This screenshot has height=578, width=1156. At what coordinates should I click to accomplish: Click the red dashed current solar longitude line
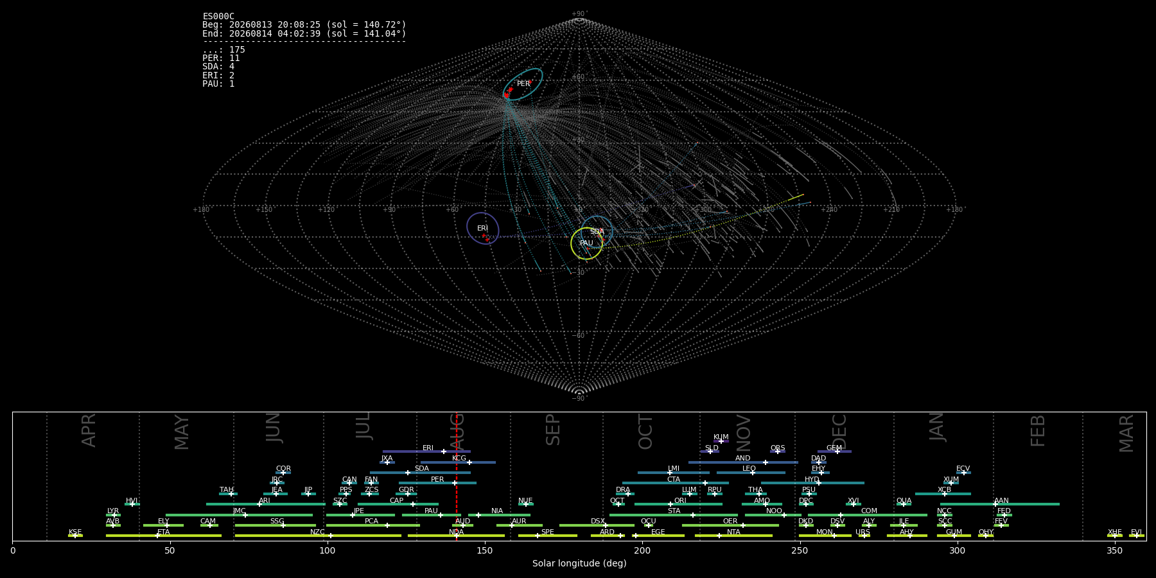(x=457, y=476)
